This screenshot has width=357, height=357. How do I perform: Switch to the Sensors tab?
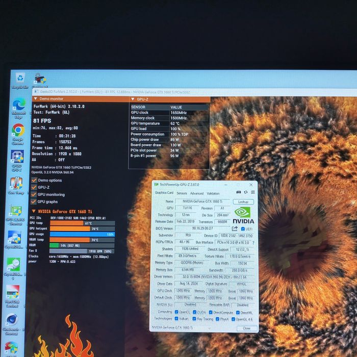point(182,193)
